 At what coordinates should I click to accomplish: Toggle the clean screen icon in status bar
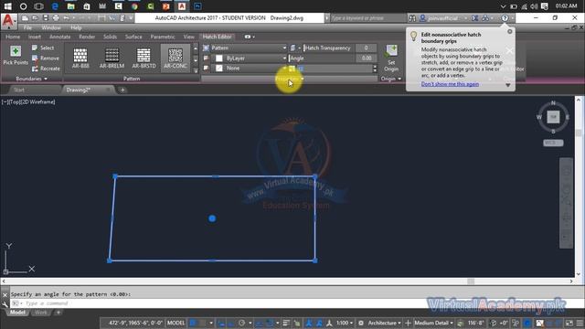pos(569,323)
